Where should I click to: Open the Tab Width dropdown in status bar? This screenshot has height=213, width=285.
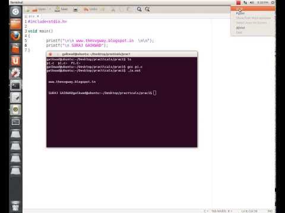pos(221,211)
